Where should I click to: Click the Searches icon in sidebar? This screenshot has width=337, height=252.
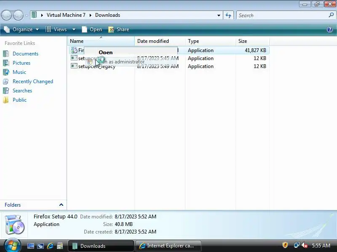click(6, 91)
